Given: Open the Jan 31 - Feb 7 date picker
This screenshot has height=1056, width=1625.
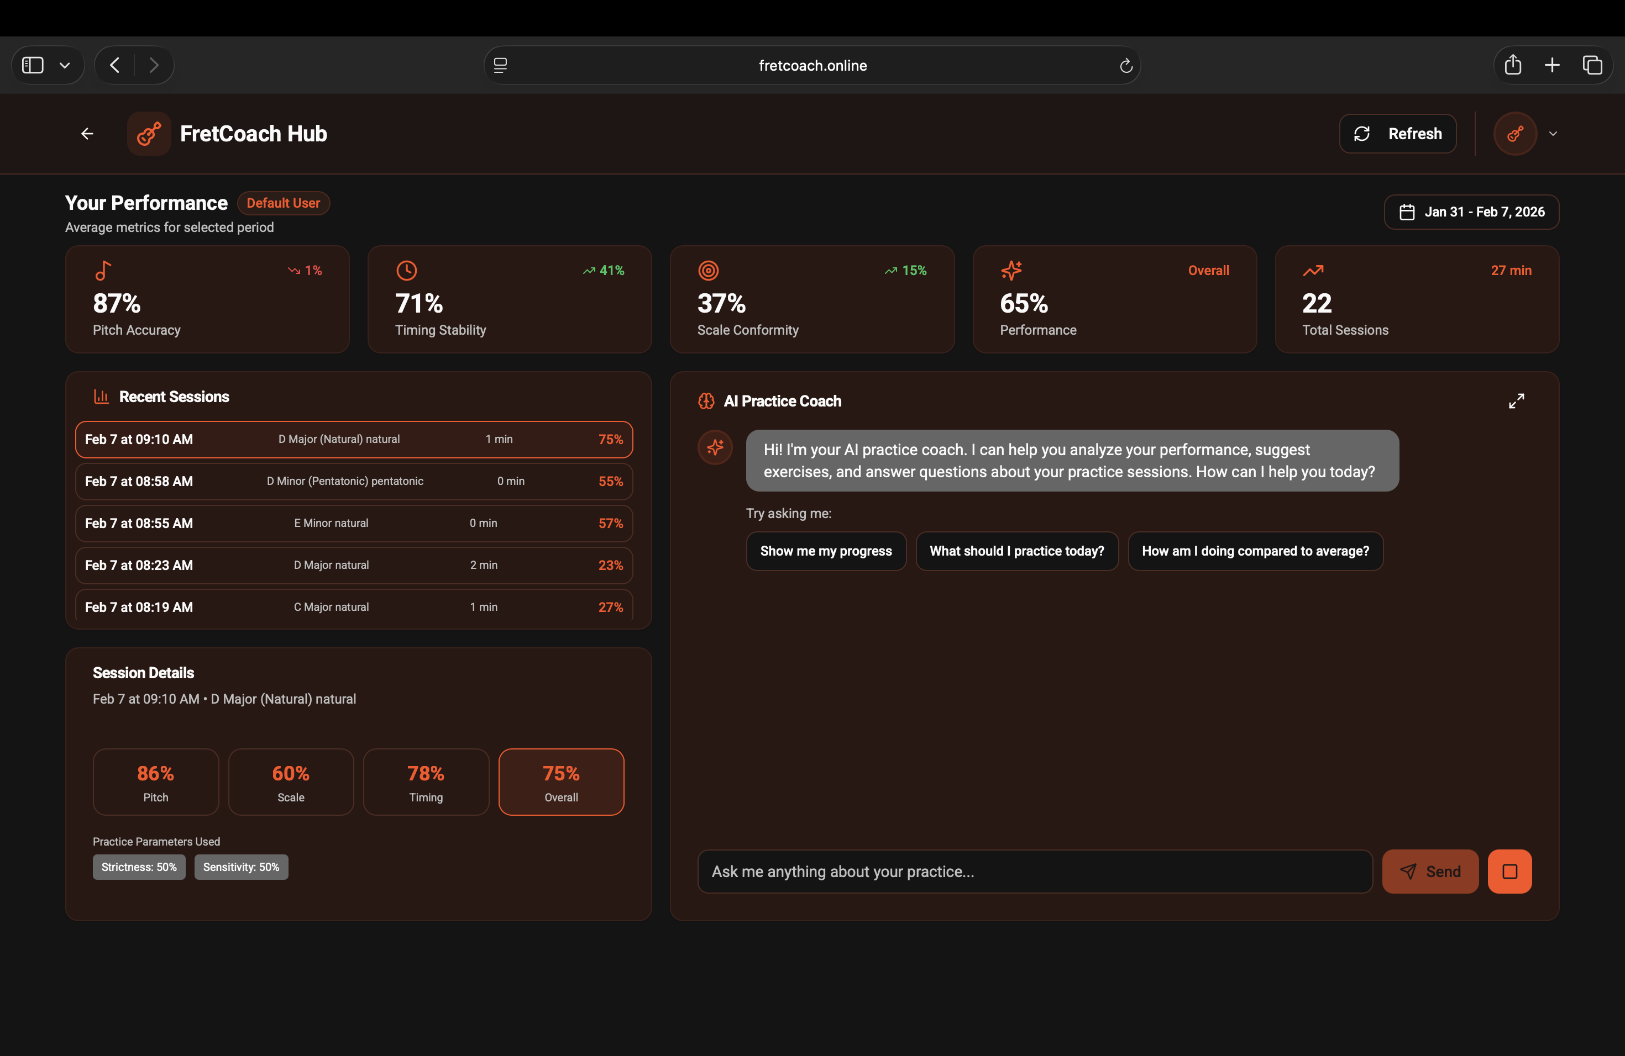Looking at the screenshot, I should (1471, 212).
